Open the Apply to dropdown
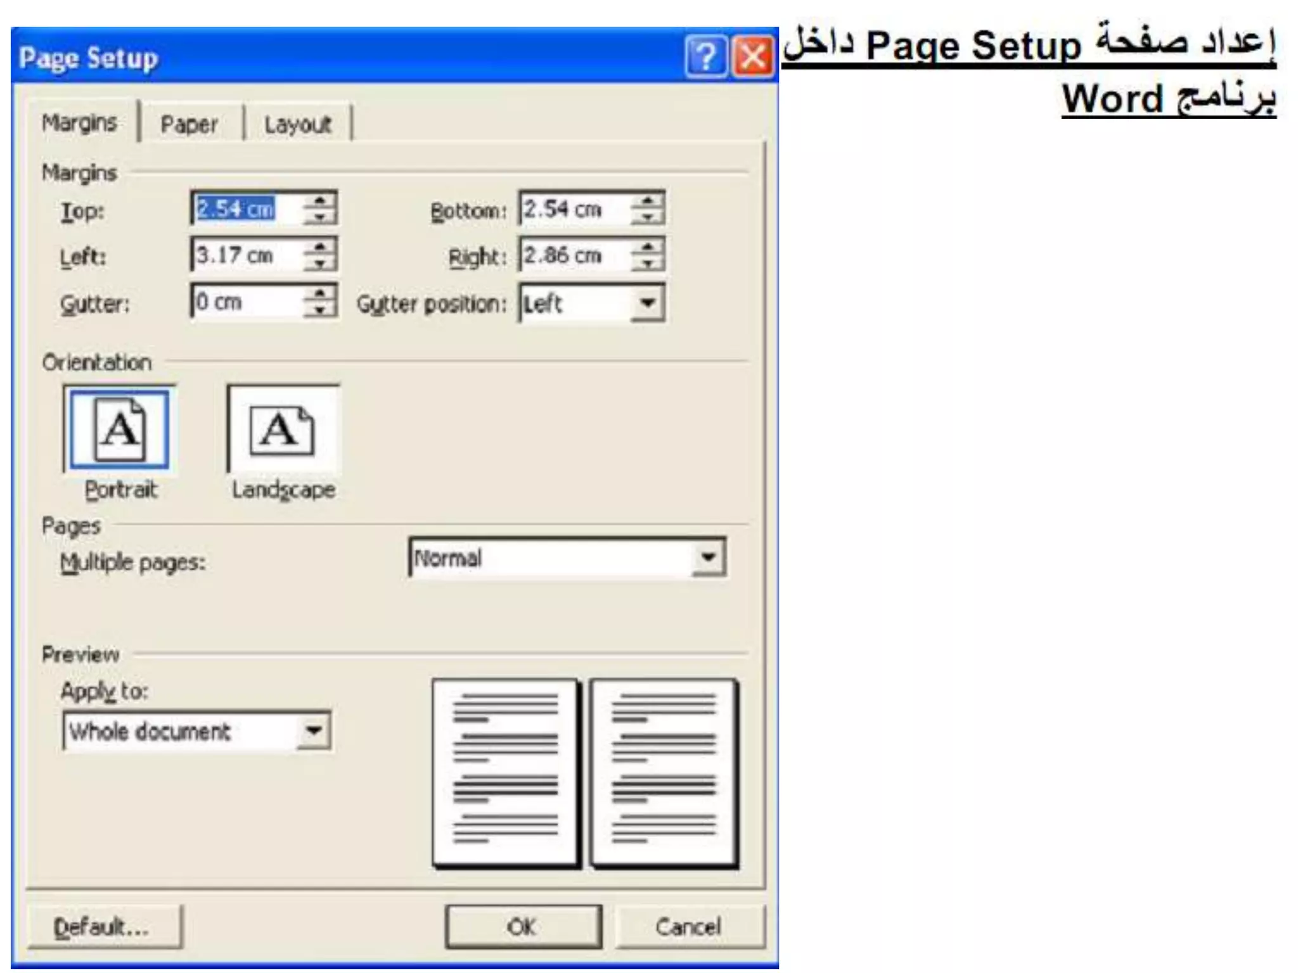Image resolution: width=1298 pixels, height=973 pixels. pyautogui.click(x=314, y=731)
